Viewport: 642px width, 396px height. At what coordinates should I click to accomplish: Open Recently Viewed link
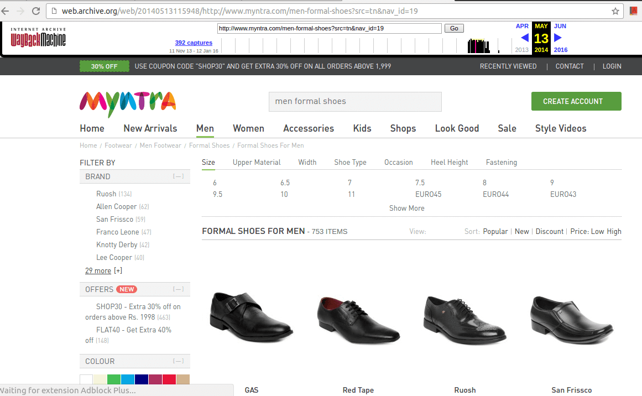tap(508, 66)
